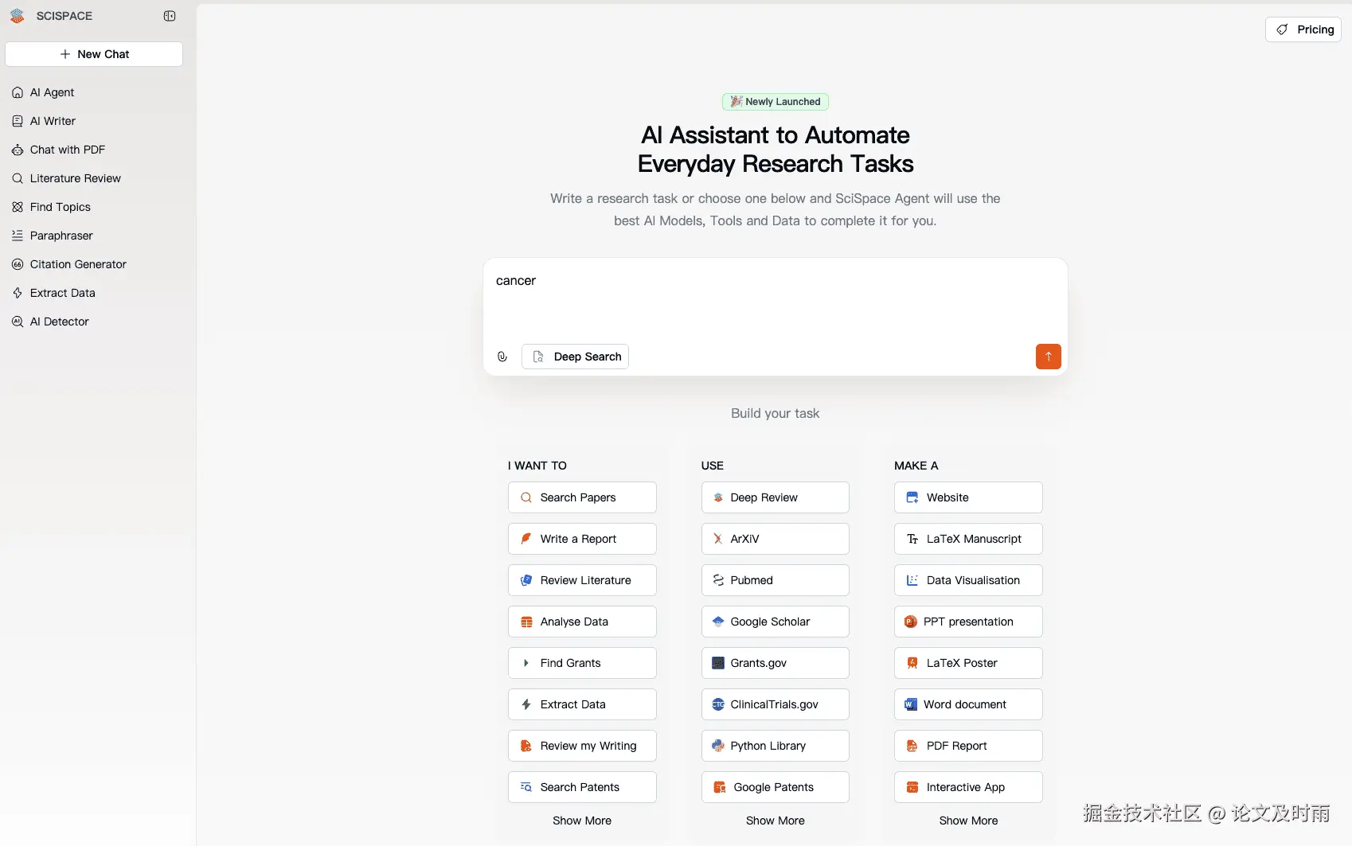Image resolution: width=1352 pixels, height=846 pixels.
Task: Select Extract Data in the left sidebar
Action: pos(63,293)
